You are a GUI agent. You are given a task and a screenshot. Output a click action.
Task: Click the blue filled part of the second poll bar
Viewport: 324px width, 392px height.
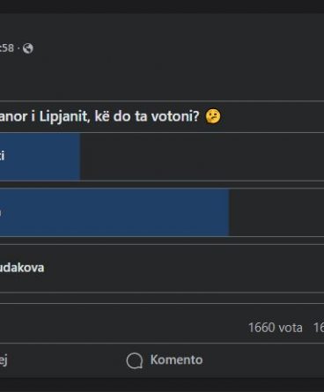114,212
